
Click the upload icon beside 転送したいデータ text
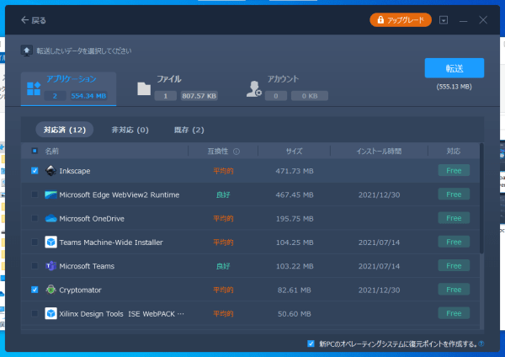pos(27,51)
